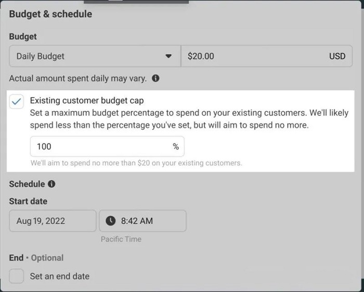Edit the $20.00 budget amount field

(266, 56)
